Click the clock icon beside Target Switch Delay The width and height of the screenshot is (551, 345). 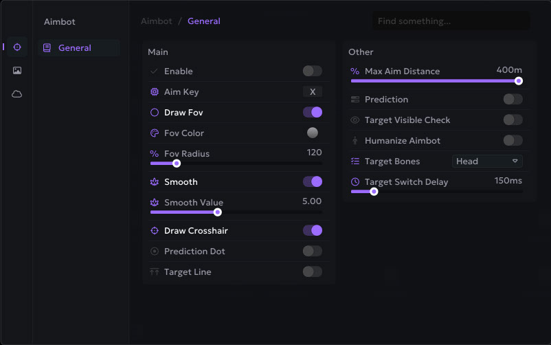(355, 182)
